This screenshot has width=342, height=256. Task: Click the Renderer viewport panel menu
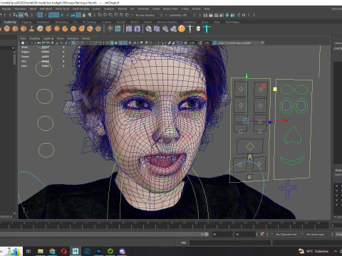[x=73, y=38]
